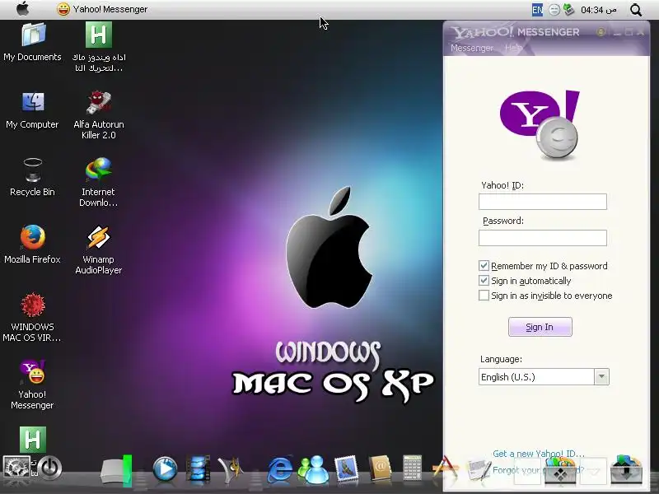Open the drive icon with green bar in dock
This screenshot has width=659, height=494.
tap(116, 469)
